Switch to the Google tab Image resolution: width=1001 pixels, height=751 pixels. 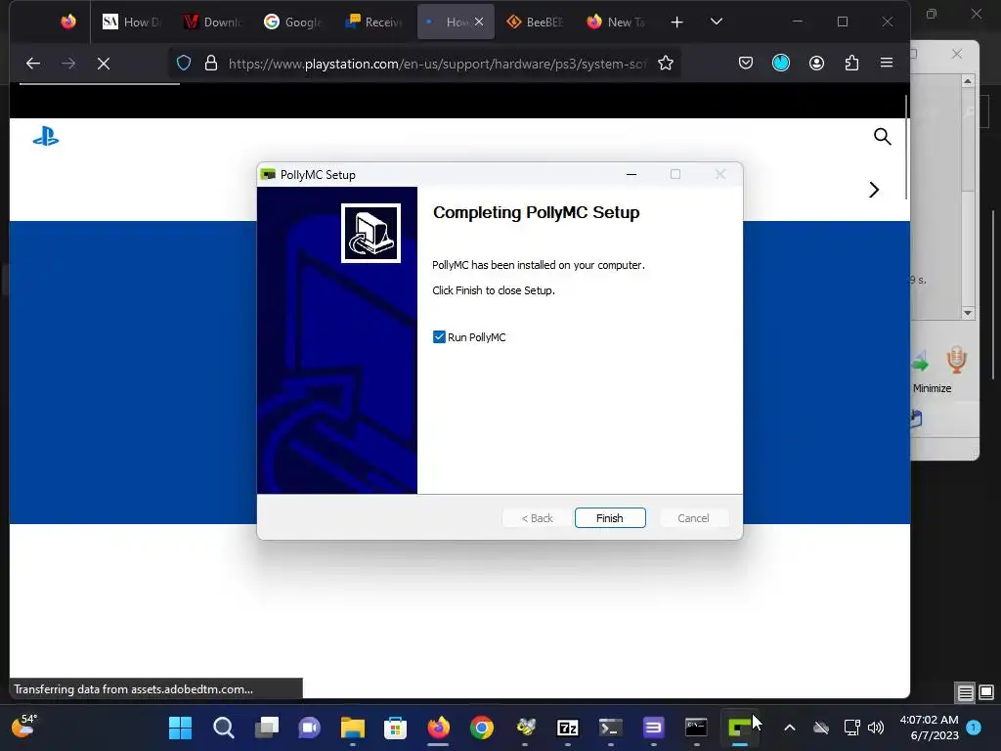(x=292, y=22)
